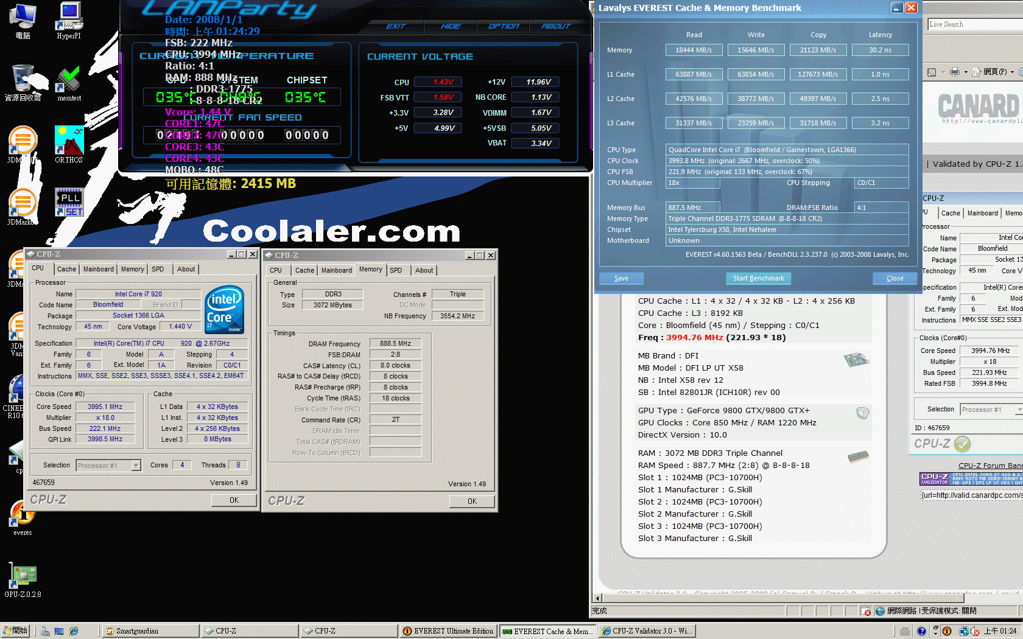Open the 電腦 (My Computer) desktop icon

[x=23, y=20]
